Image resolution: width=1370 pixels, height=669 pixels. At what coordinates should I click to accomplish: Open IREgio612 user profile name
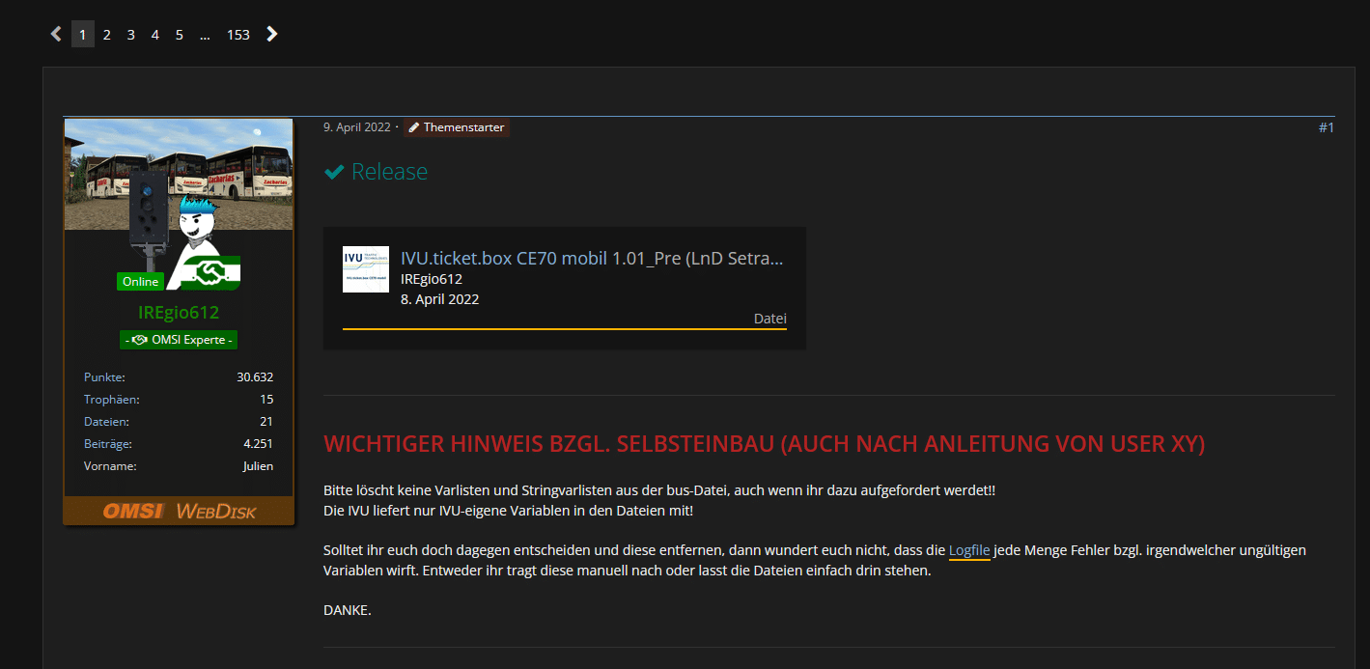pyautogui.click(x=178, y=313)
